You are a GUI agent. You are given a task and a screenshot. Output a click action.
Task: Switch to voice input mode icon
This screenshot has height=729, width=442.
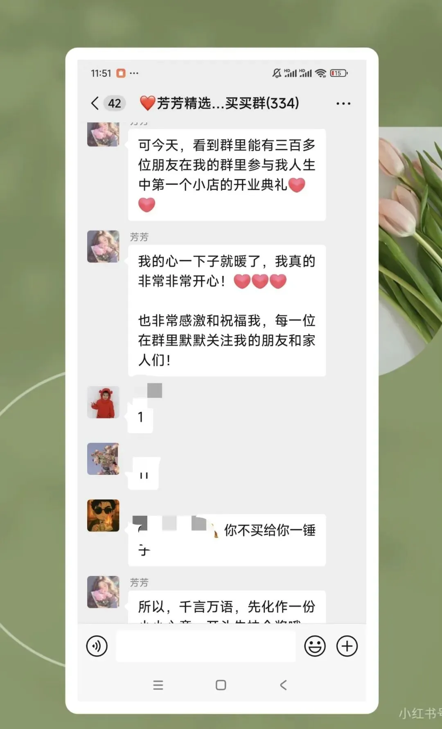pos(97,646)
